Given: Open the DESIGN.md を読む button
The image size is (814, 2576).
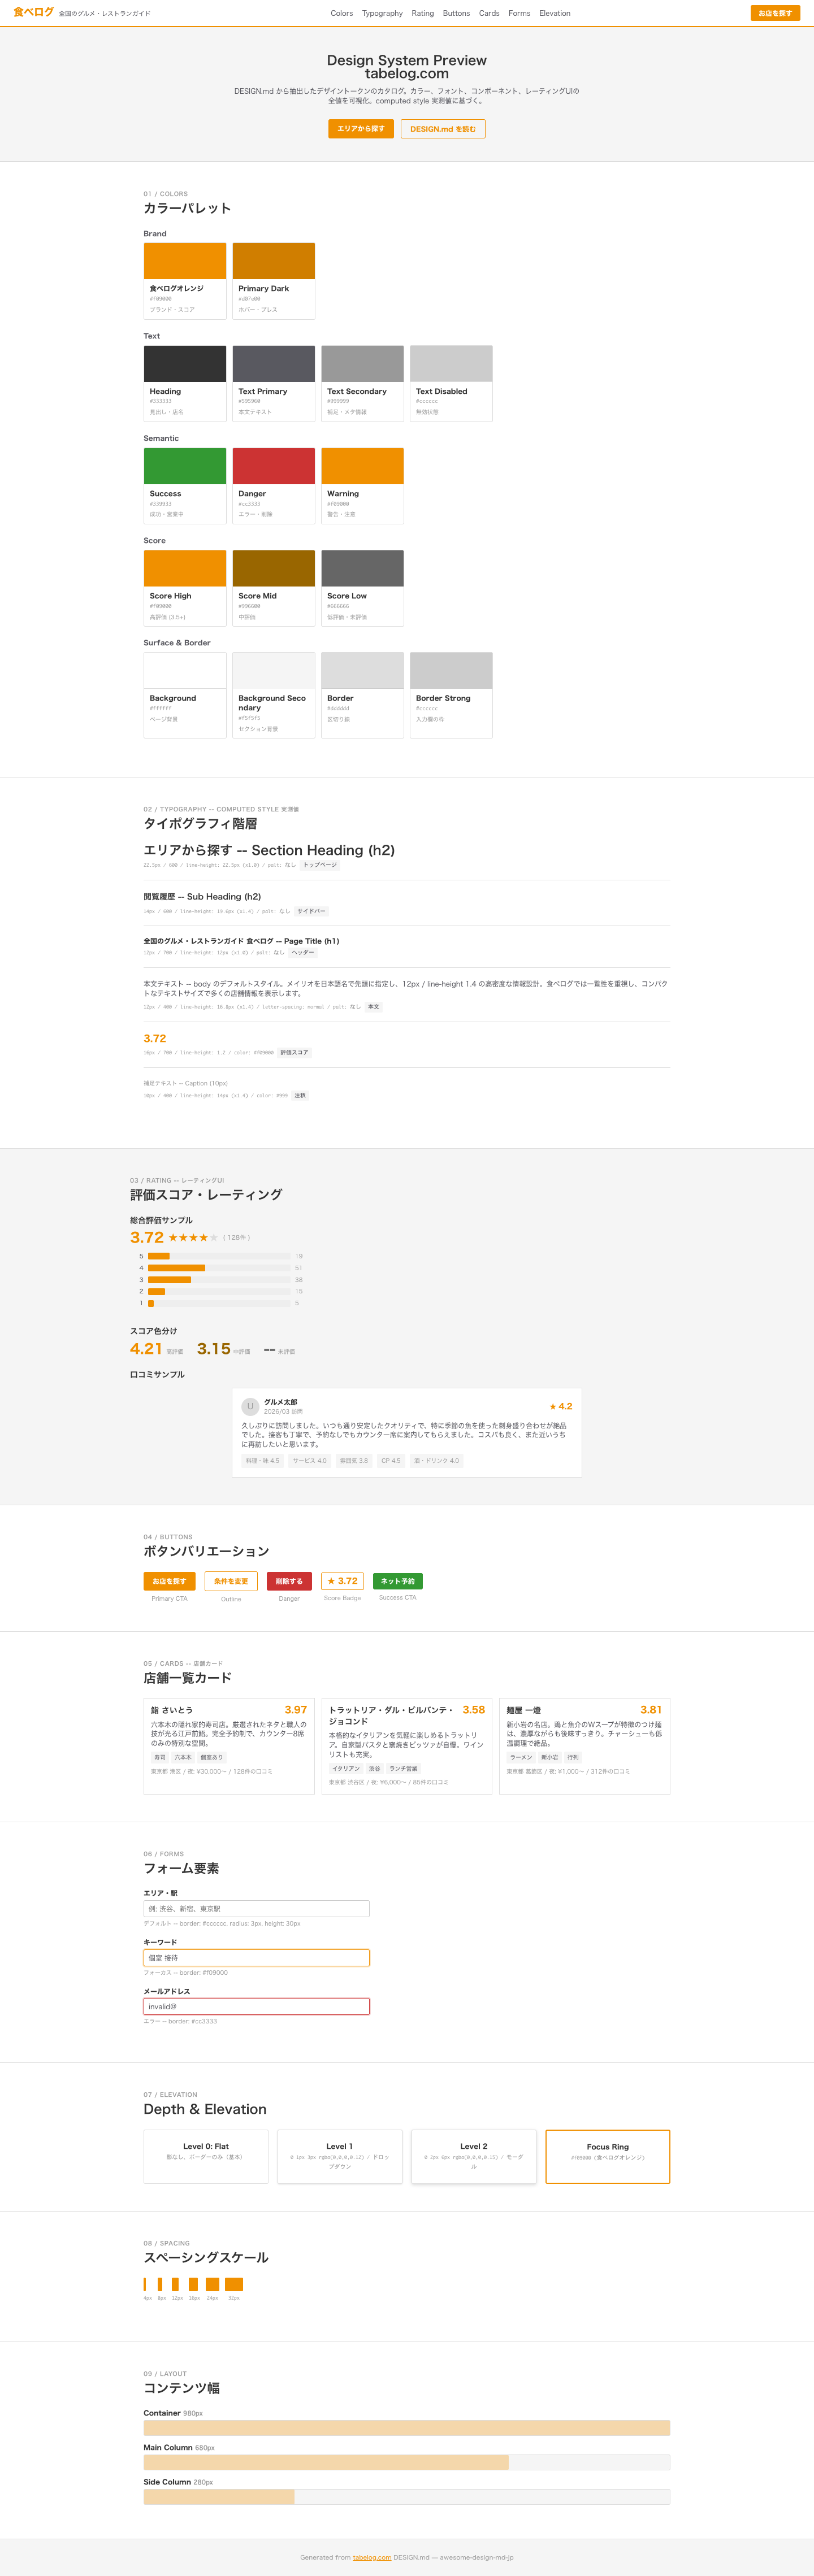Looking at the screenshot, I should (x=443, y=129).
